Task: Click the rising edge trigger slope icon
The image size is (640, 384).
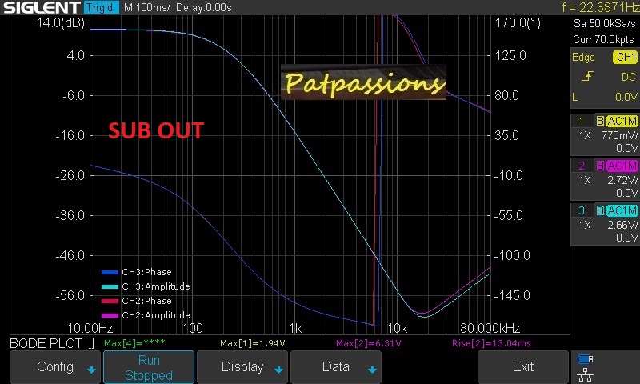Action: tap(588, 77)
